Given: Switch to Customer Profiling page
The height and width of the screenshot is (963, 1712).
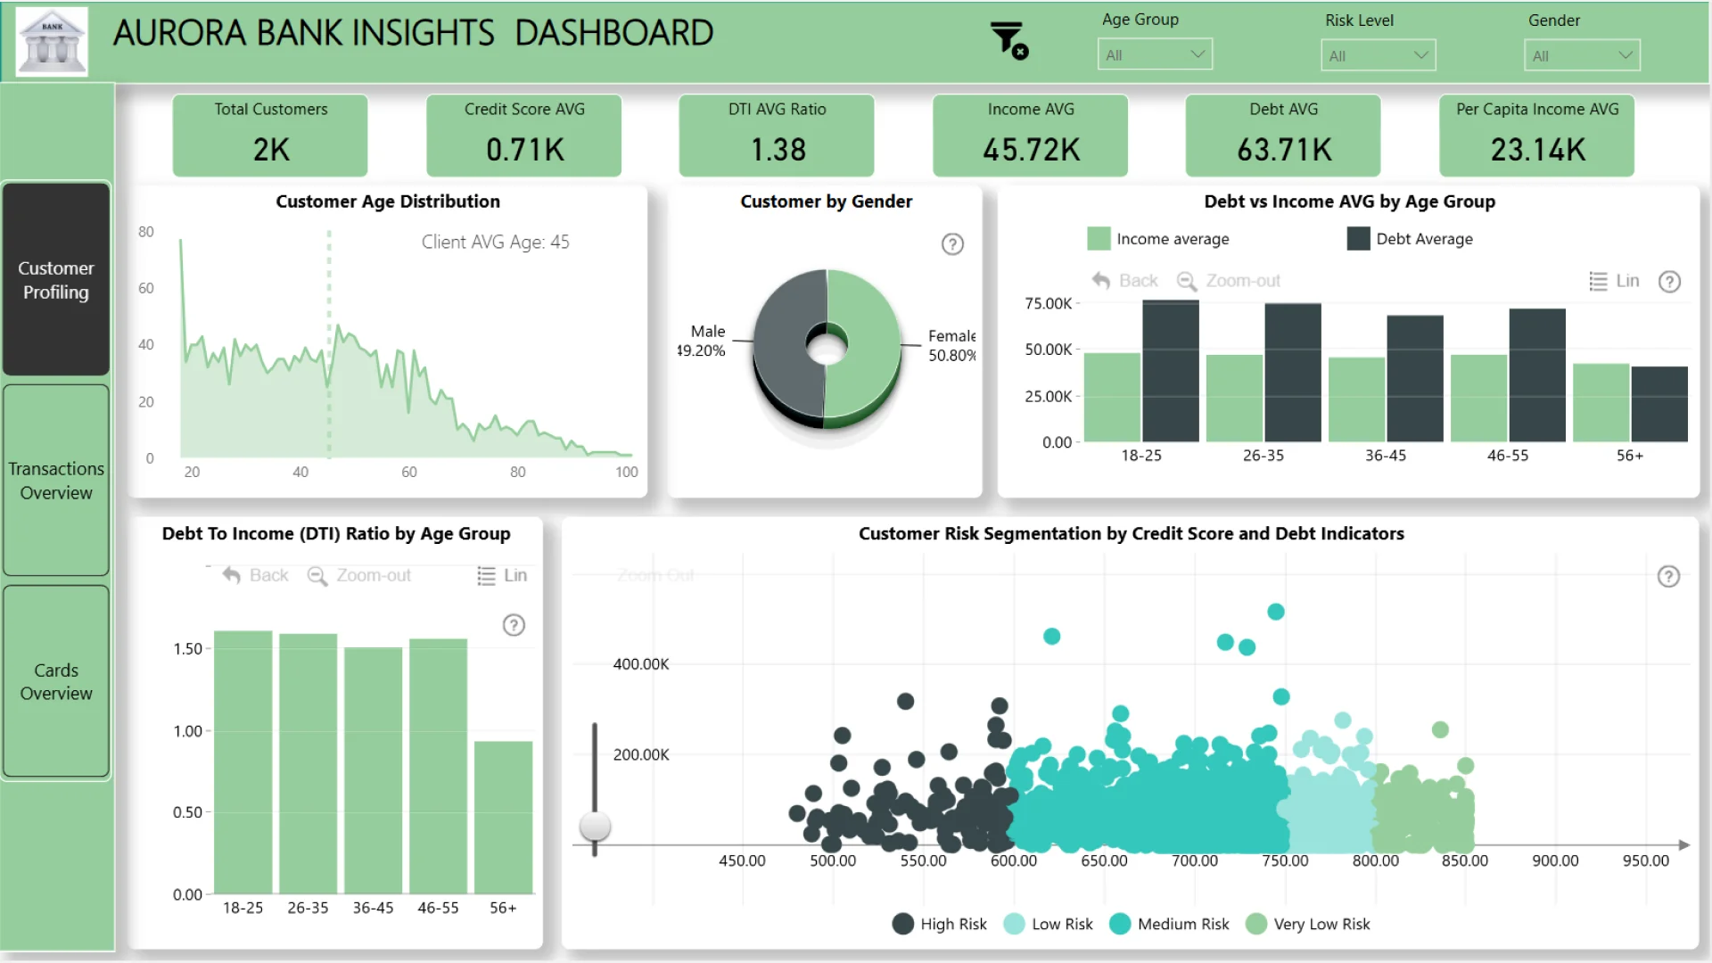Looking at the screenshot, I should point(56,279).
